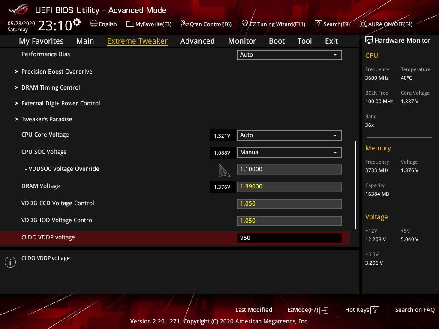Click CLDO VDDP voltage field 950
The width and height of the screenshot is (439, 329).
(289, 238)
